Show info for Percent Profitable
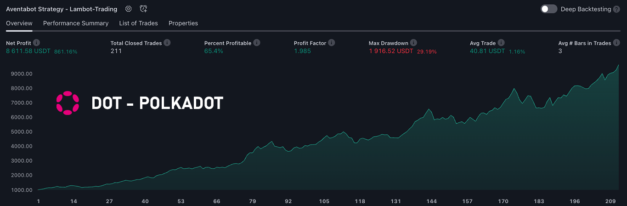This screenshot has height=206, width=627. pyautogui.click(x=257, y=43)
